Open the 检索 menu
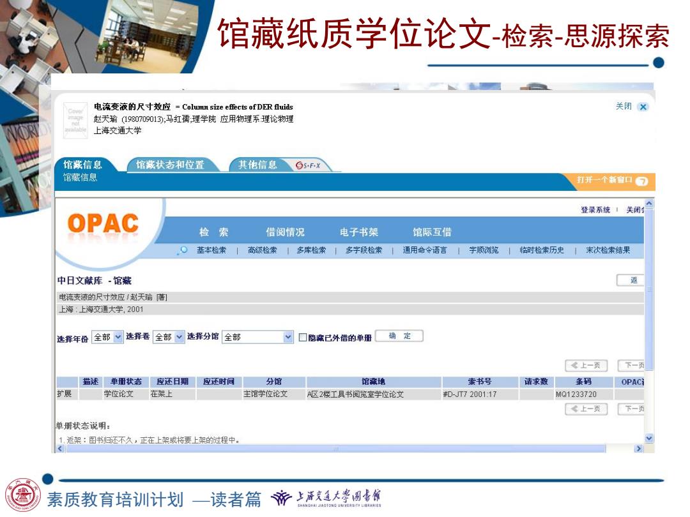This screenshot has width=690, height=517. (x=214, y=232)
